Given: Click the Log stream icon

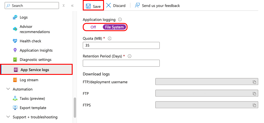Looking at the screenshot, I should pyautogui.click(x=15, y=80).
